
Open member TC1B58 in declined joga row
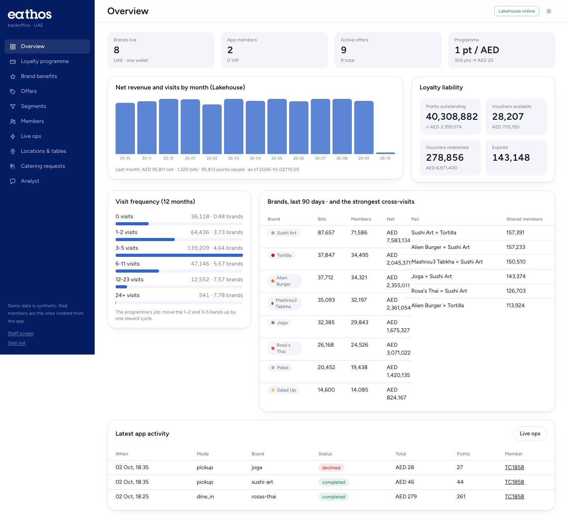pyautogui.click(x=514, y=468)
